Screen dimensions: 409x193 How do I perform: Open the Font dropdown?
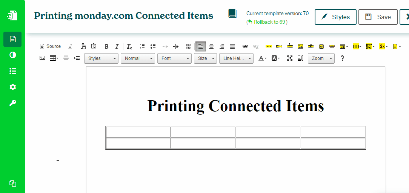(174, 58)
